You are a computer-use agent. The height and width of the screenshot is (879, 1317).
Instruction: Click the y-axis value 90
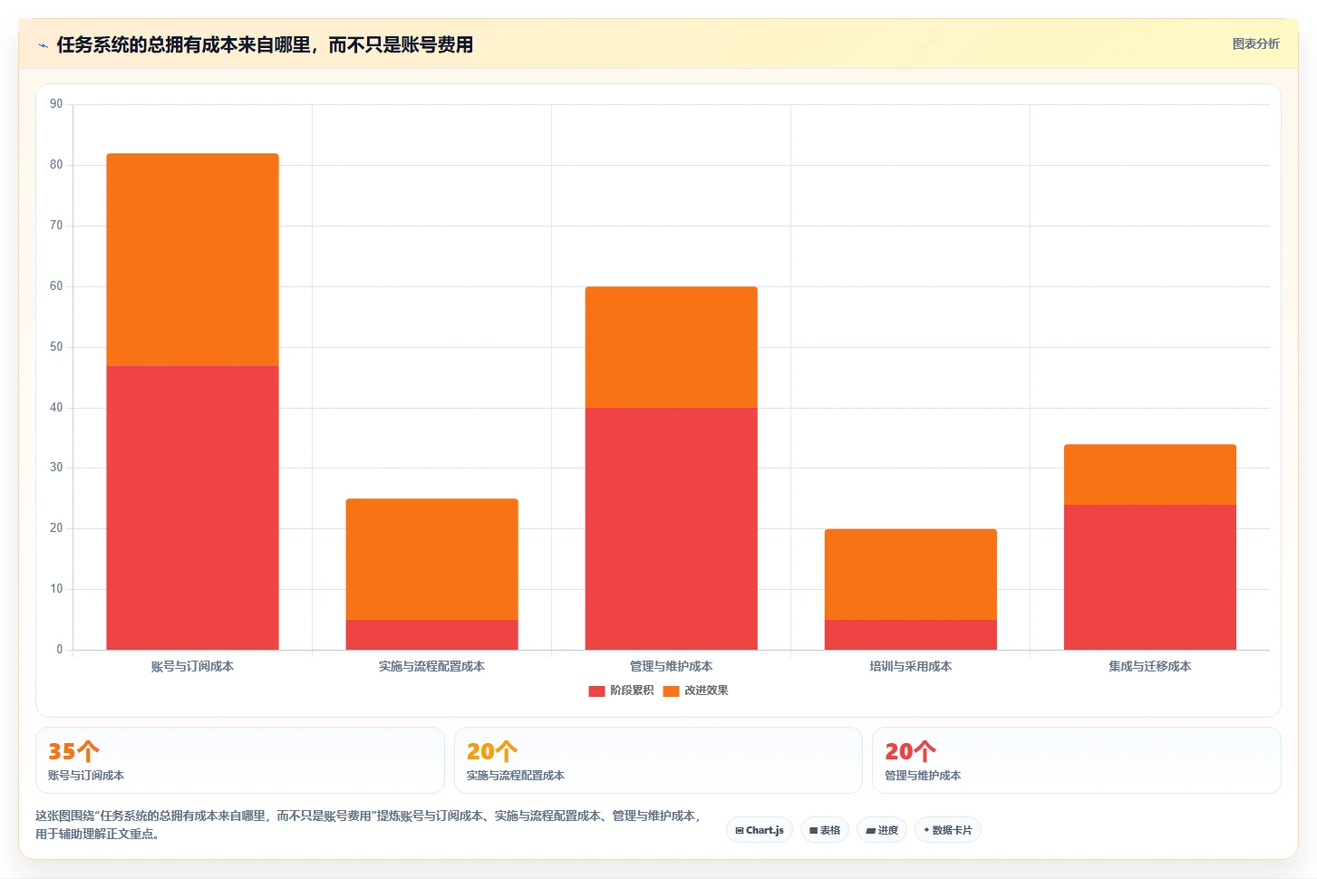click(x=56, y=104)
